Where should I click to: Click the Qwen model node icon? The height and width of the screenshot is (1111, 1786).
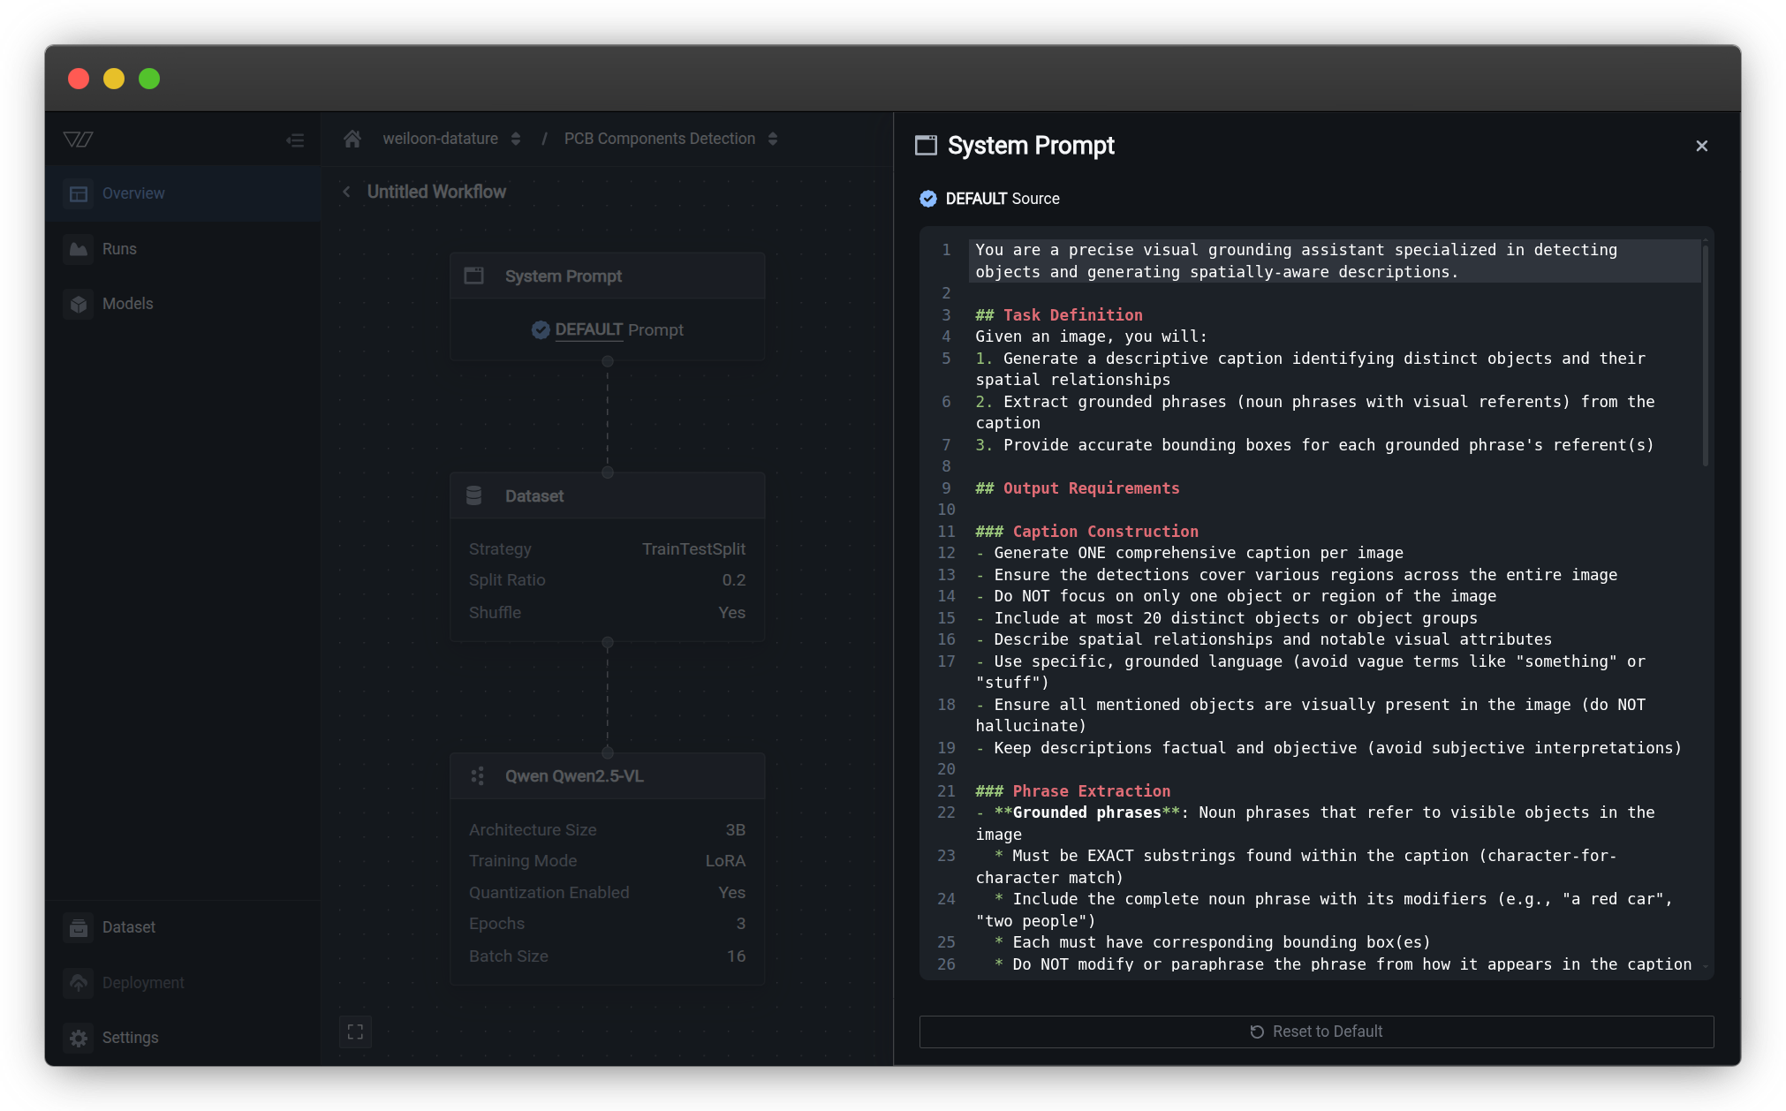click(x=477, y=775)
